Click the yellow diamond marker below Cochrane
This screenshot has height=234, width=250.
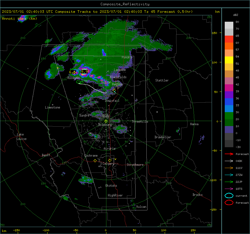tap(95, 161)
